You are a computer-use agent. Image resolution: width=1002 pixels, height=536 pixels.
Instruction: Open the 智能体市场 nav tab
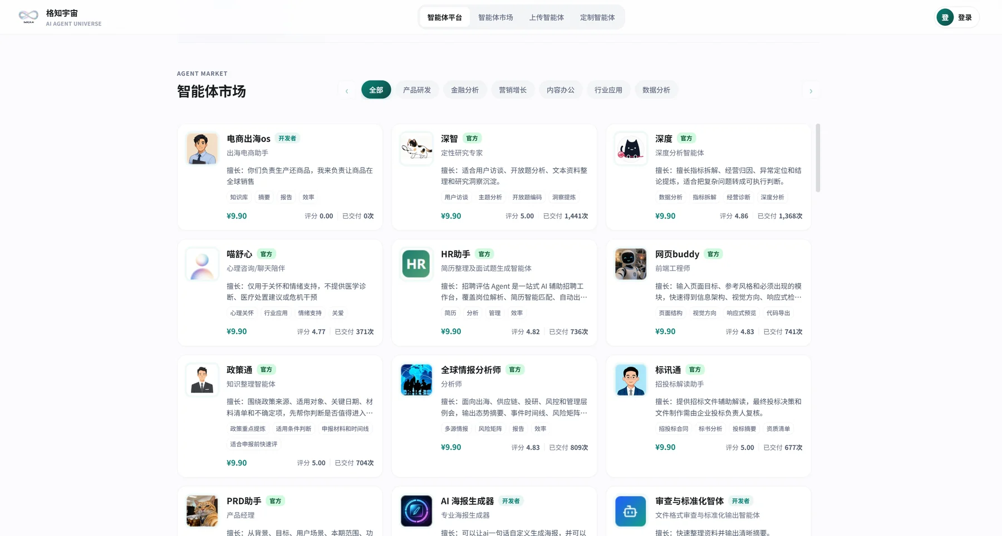coord(495,17)
